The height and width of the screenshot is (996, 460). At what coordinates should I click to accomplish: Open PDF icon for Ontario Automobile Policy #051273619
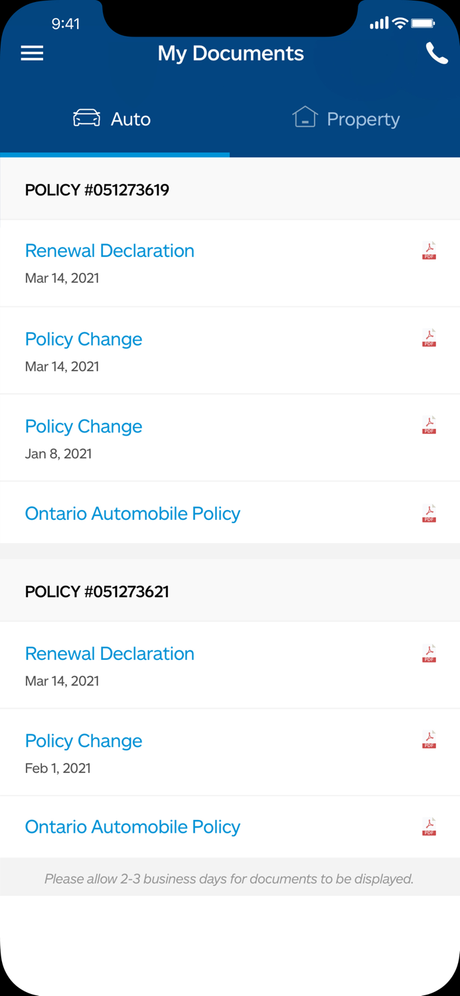429,513
